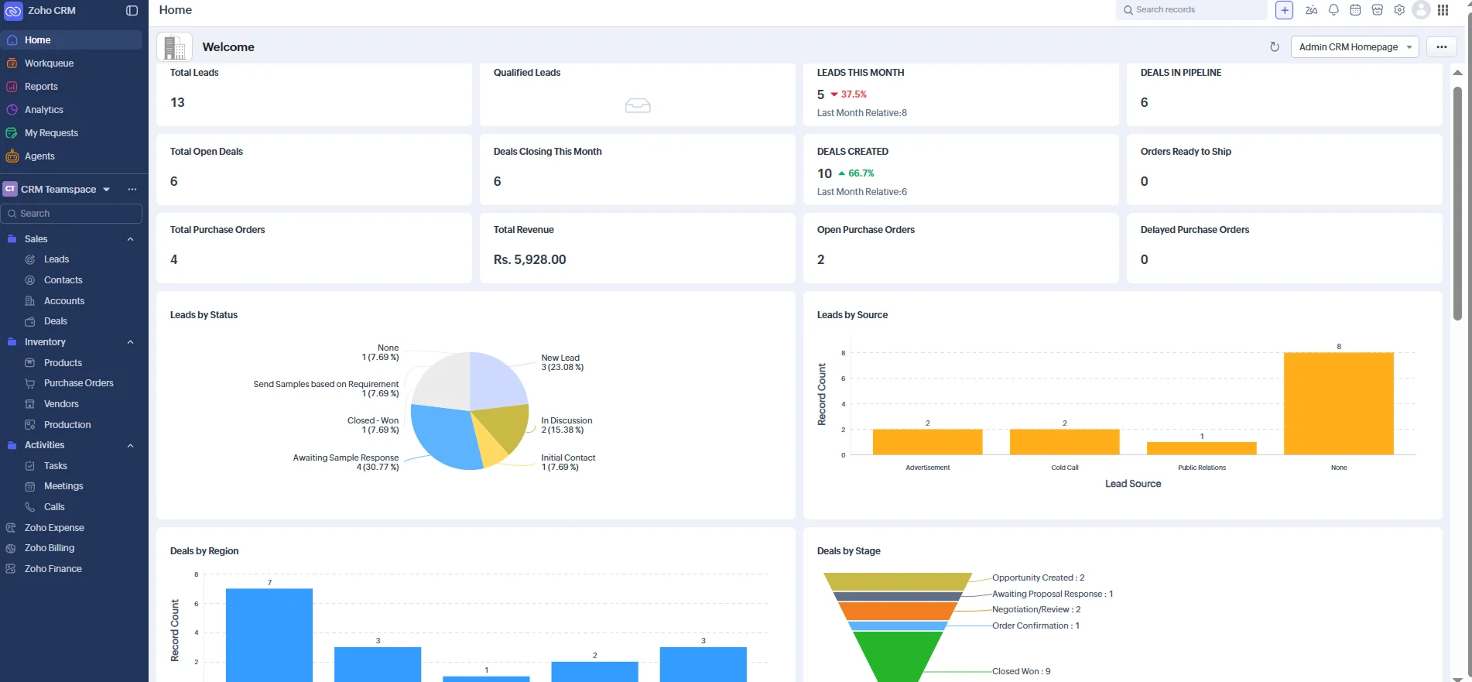Collapse the Sales section chevron

click(x=131, y=239)
